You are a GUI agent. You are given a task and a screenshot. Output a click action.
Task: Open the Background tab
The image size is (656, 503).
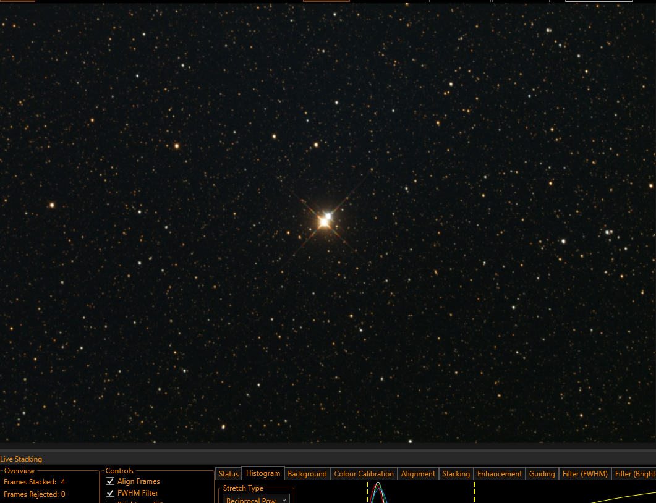tap(307, 474)
